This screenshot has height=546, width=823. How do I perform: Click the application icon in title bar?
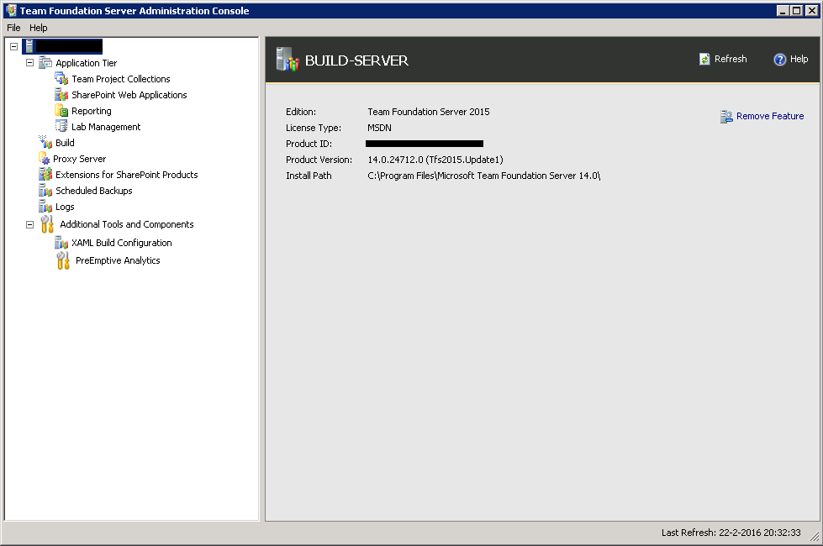(x=11, y=10)
